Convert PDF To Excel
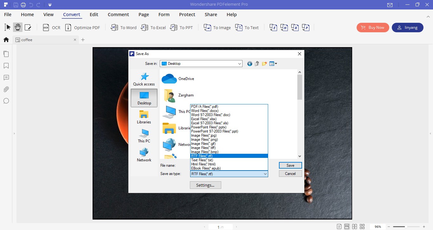This screenshot has height=230, width=433. point(153,28)
